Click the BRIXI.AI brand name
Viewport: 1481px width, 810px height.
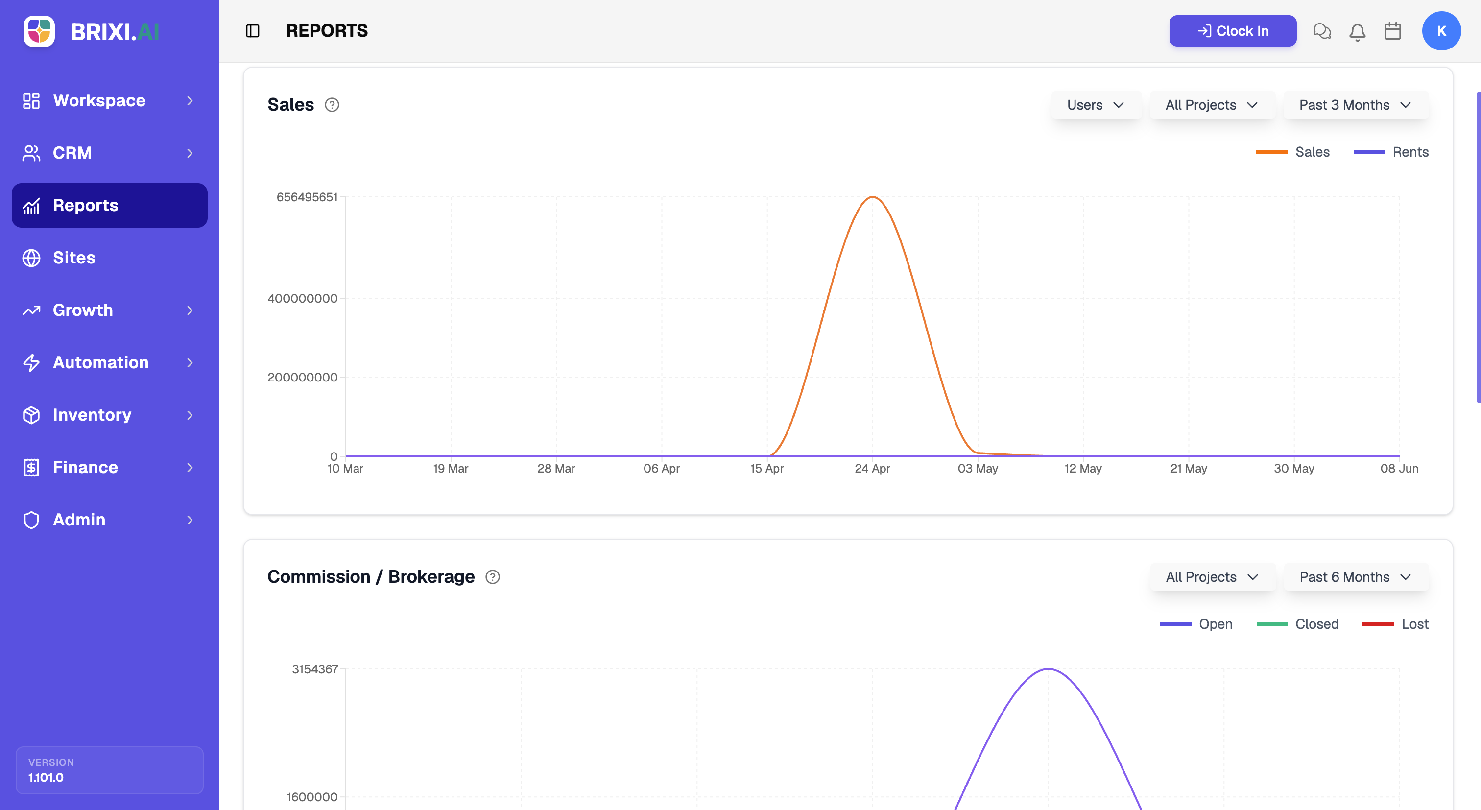pos(115,32)
